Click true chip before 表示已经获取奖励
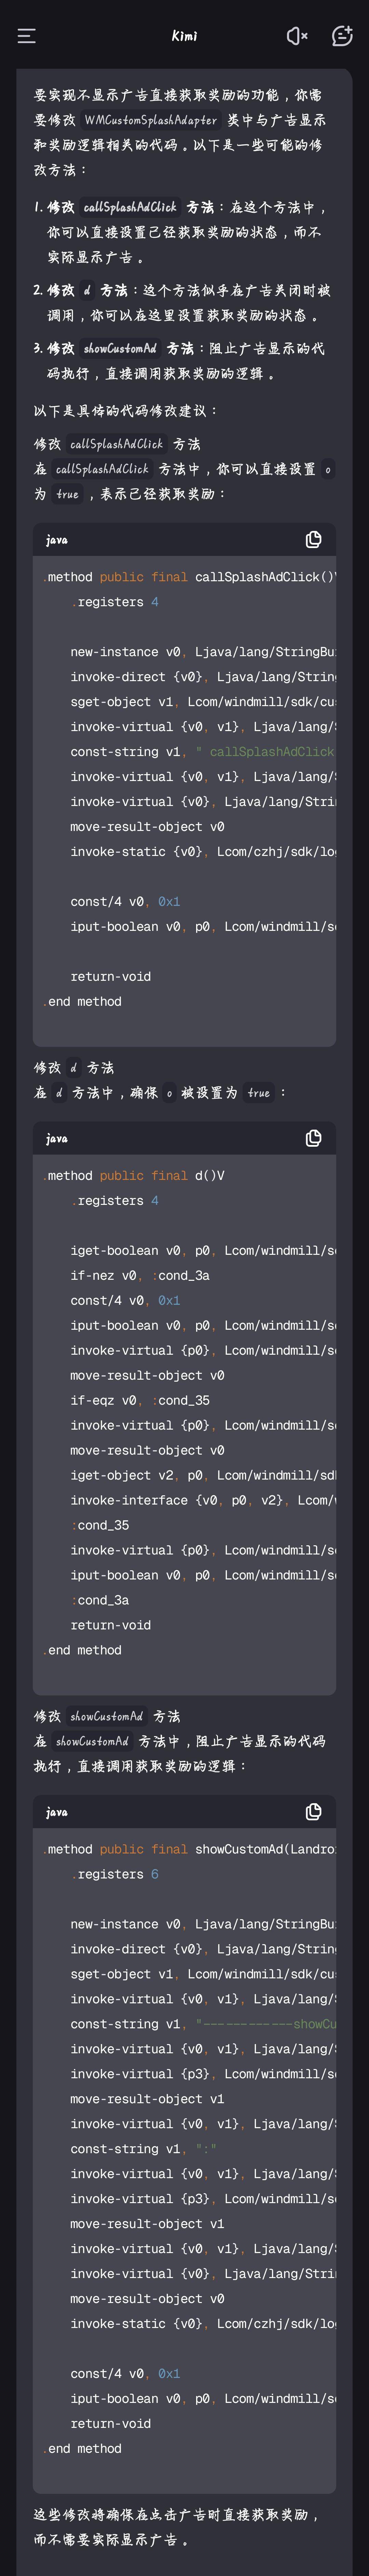The image size is (369, 2576). [x=67, y=494]
